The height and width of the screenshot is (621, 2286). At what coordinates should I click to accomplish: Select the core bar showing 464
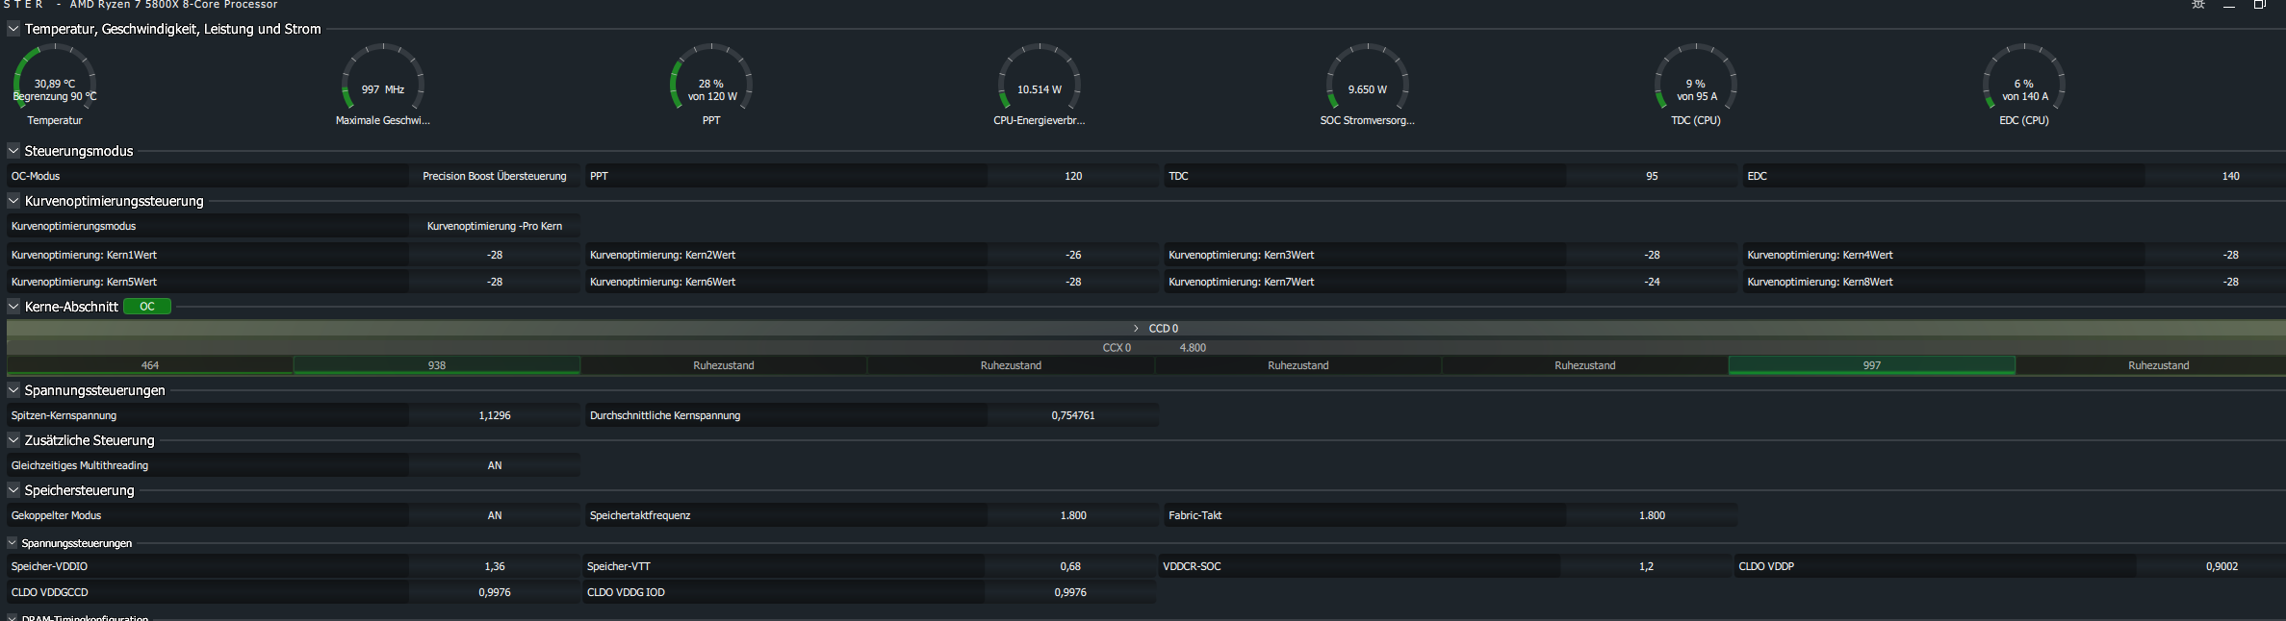point(150,365)
